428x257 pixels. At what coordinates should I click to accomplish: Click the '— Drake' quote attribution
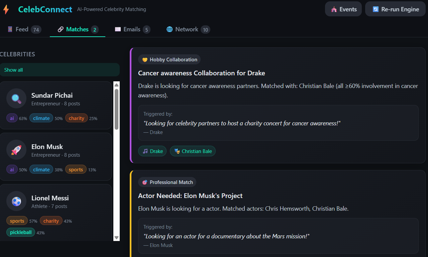[153, 132]
